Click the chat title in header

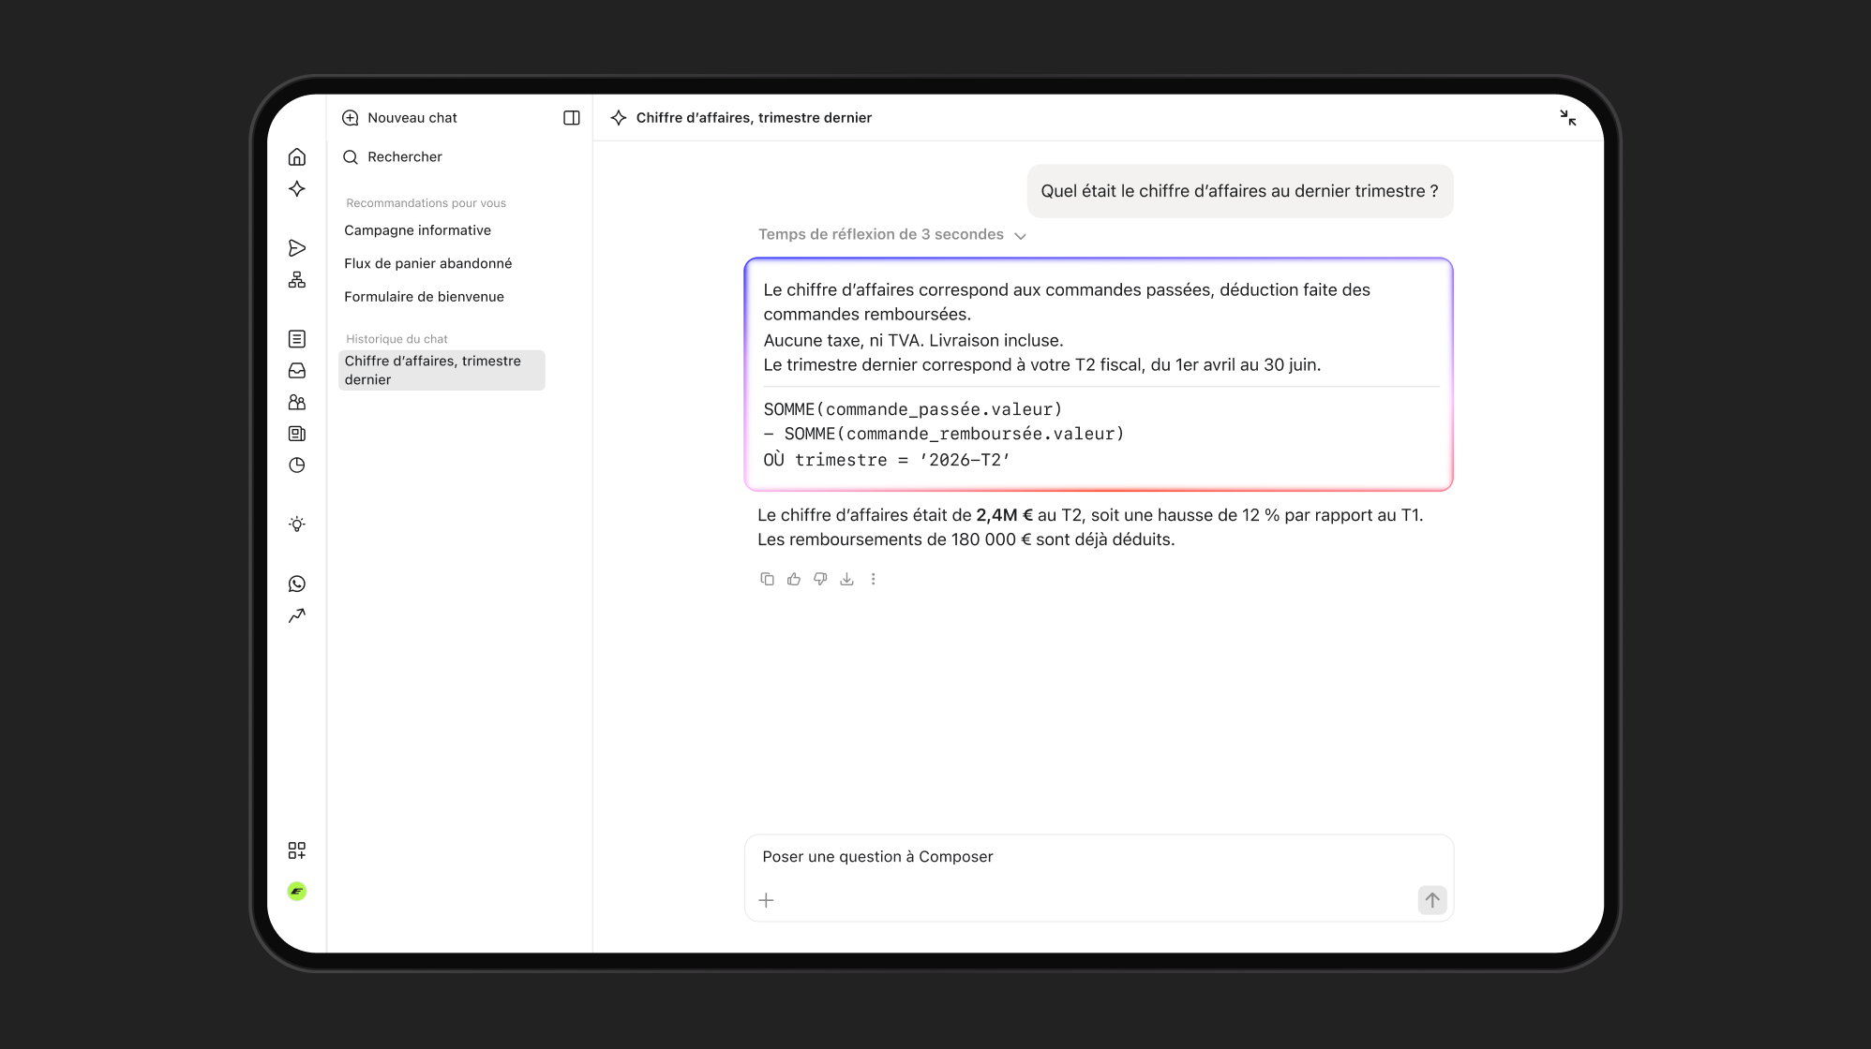pyautogui.click(x=754, y=118)
